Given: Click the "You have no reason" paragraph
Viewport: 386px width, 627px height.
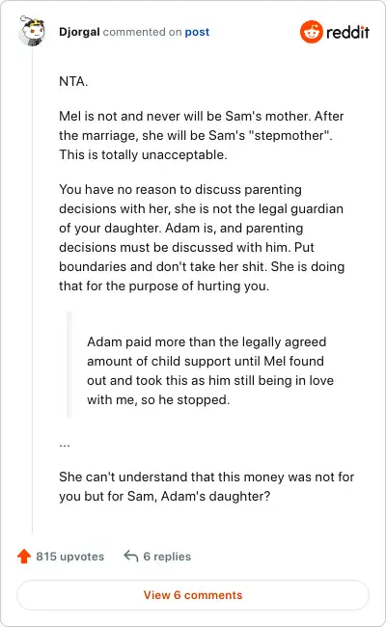Looking at the screenshot, I should click(x=202, y=237).
